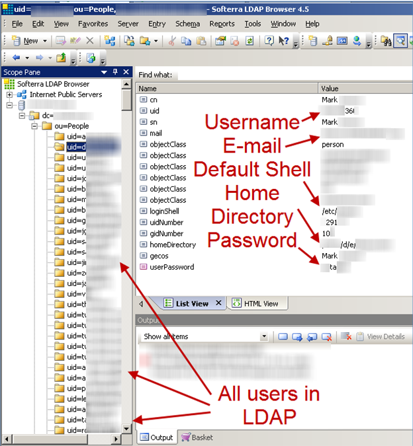Image resolution: width=413 pixels, height=446 pixels.
Task: Click the Help question mark icon
Action: 269,41
